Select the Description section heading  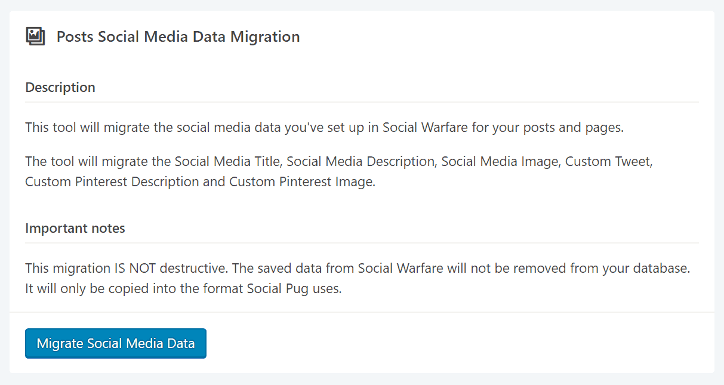click(x=60, y=87)
